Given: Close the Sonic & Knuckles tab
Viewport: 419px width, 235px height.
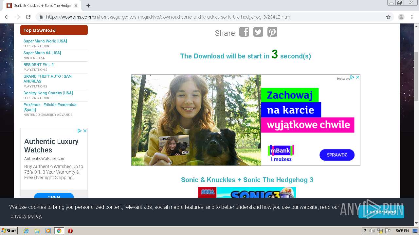Looking at the screenshot, I should (x=76, y=6).
